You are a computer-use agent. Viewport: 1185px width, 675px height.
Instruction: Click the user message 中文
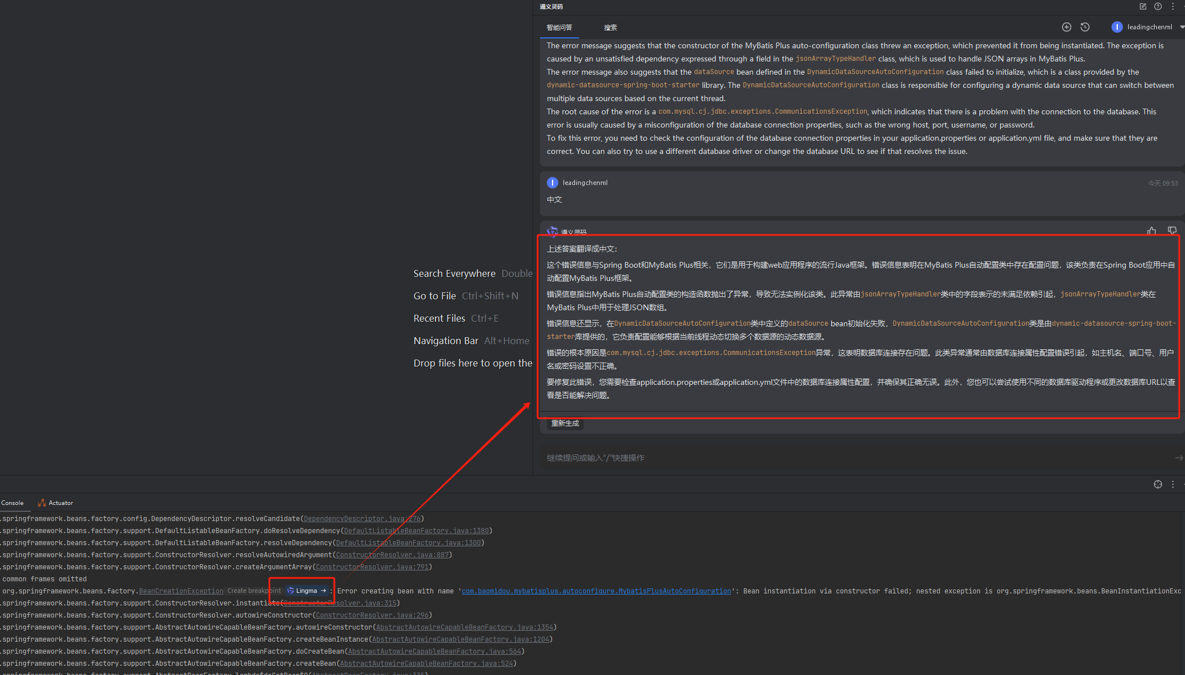(x=554, y=199)
